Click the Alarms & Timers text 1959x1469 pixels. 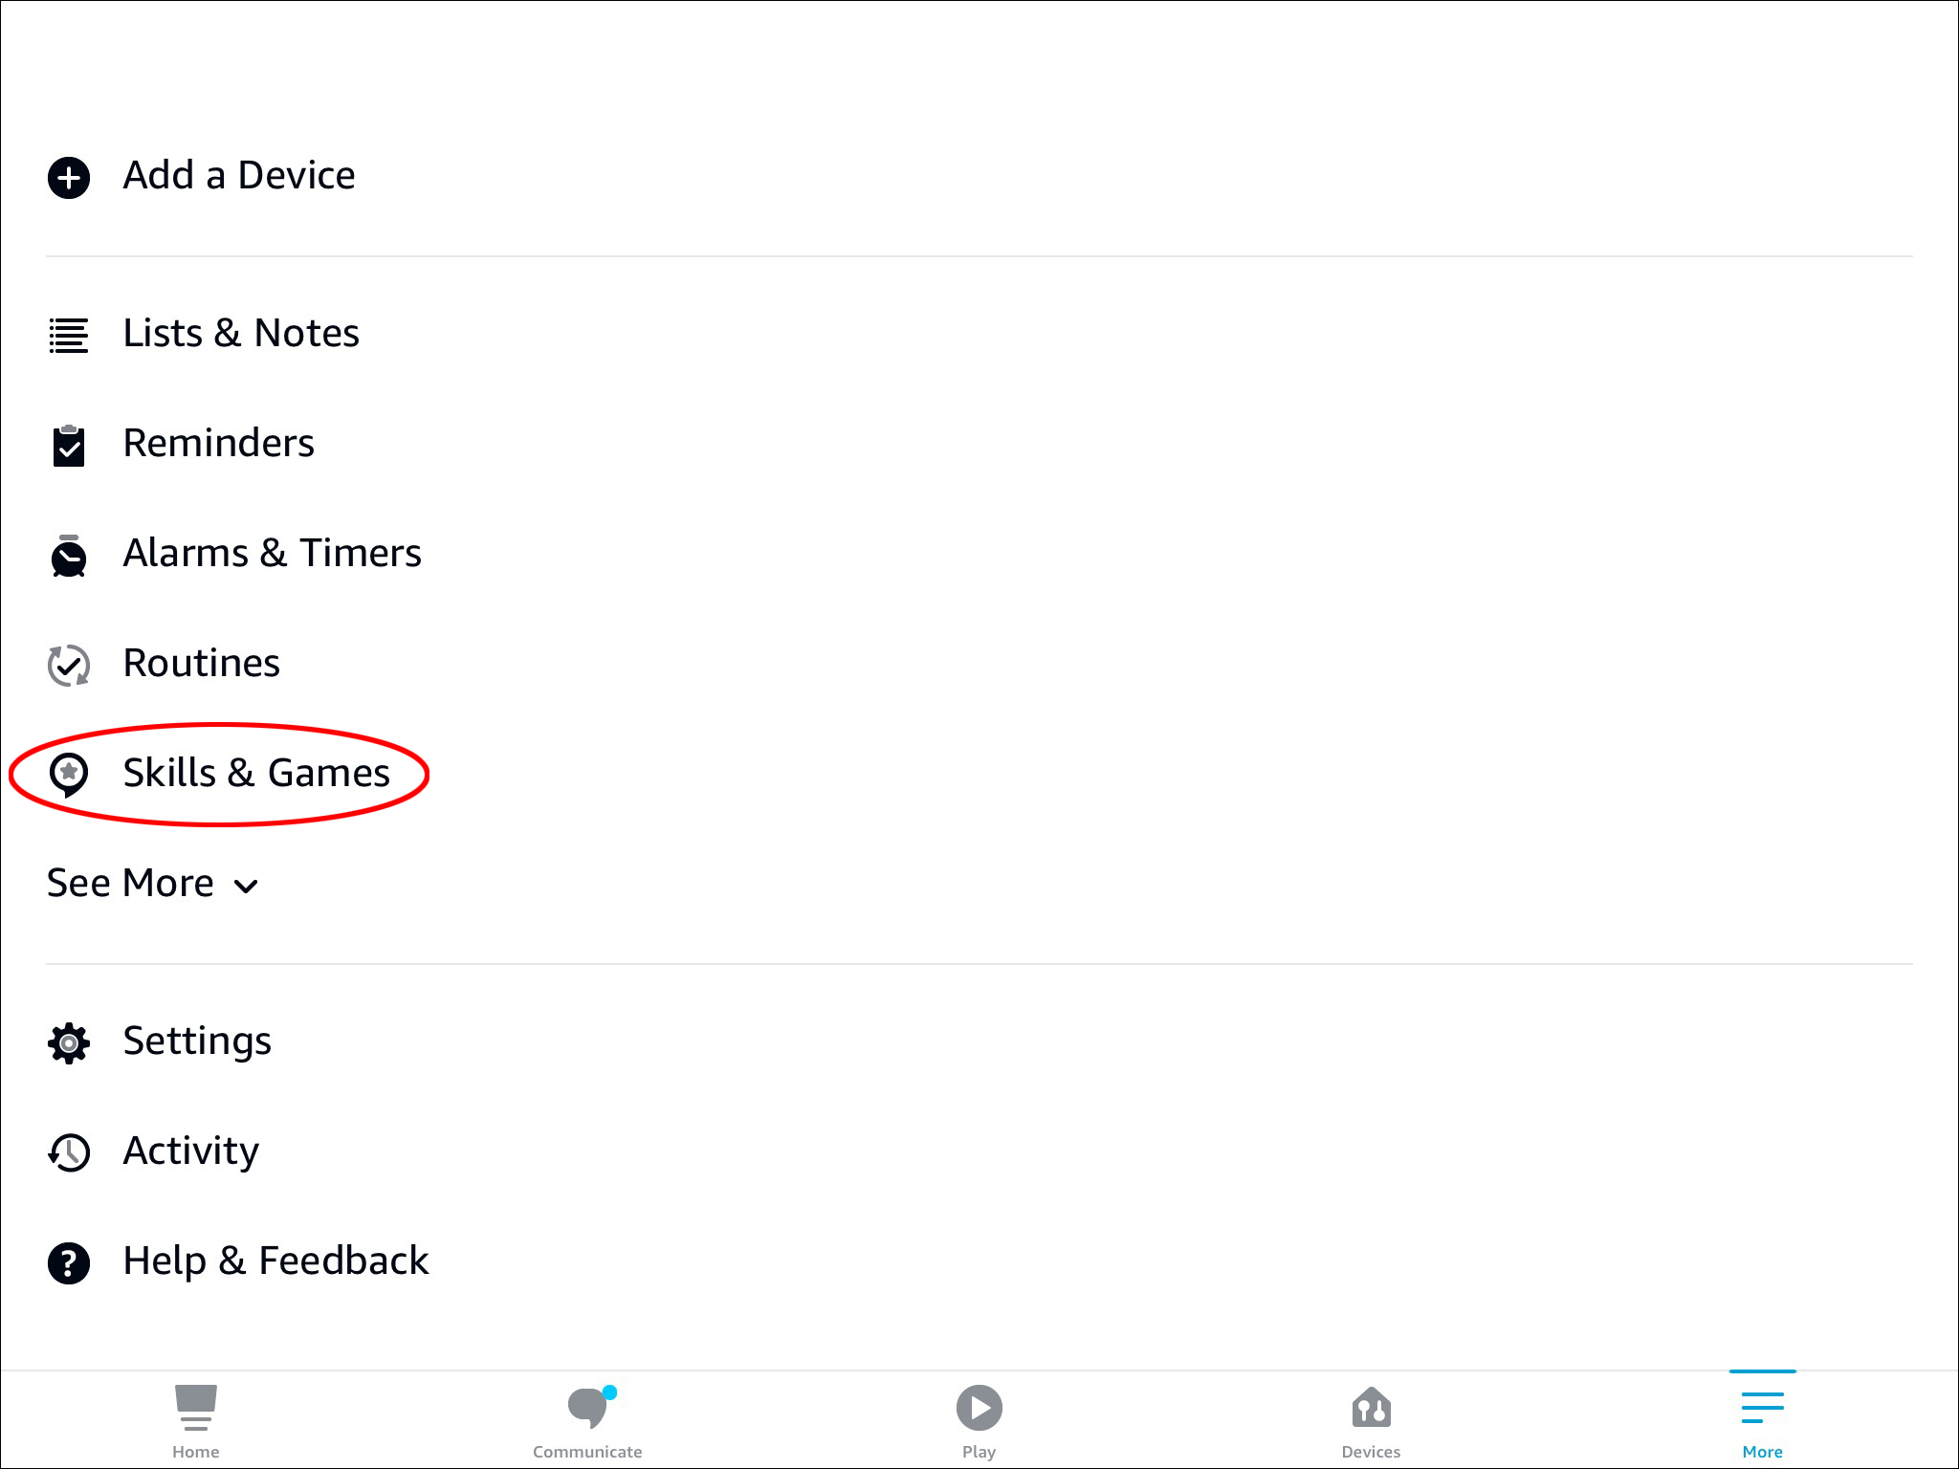coord(273,553)
